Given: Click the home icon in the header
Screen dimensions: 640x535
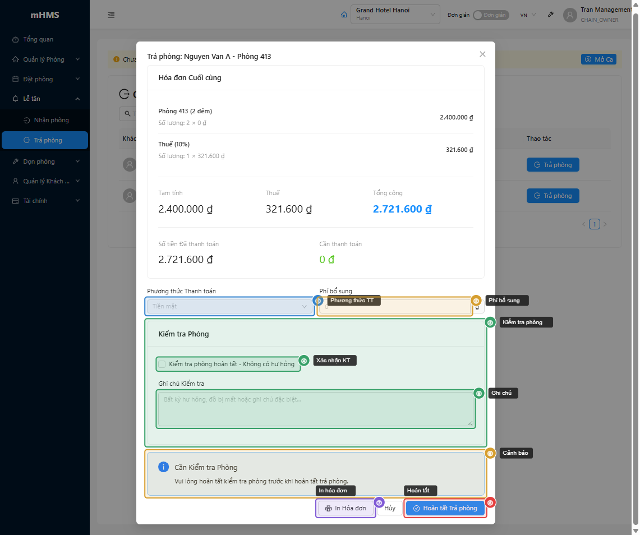Looking at the screenshot, I should click(x=344, y=15).
